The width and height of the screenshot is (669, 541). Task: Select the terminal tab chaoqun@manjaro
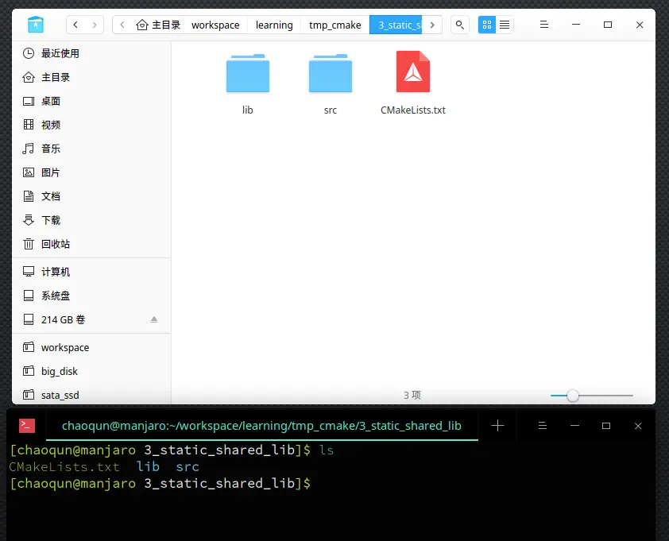[x=261, y=425]
